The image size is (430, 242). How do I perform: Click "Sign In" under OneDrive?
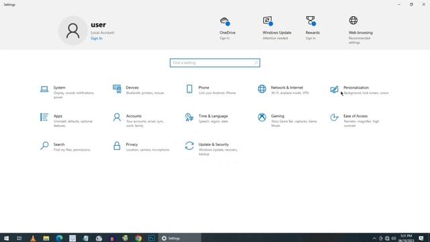click(224, 38)
